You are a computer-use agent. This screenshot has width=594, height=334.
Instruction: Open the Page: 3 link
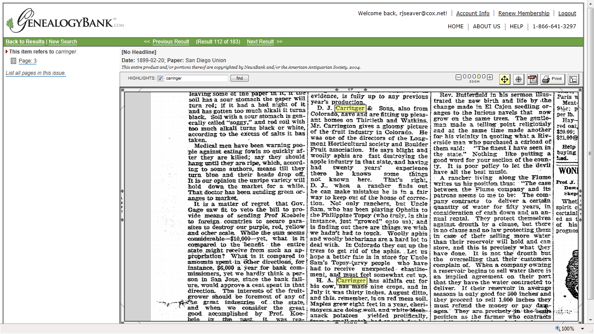click(27, 61)
